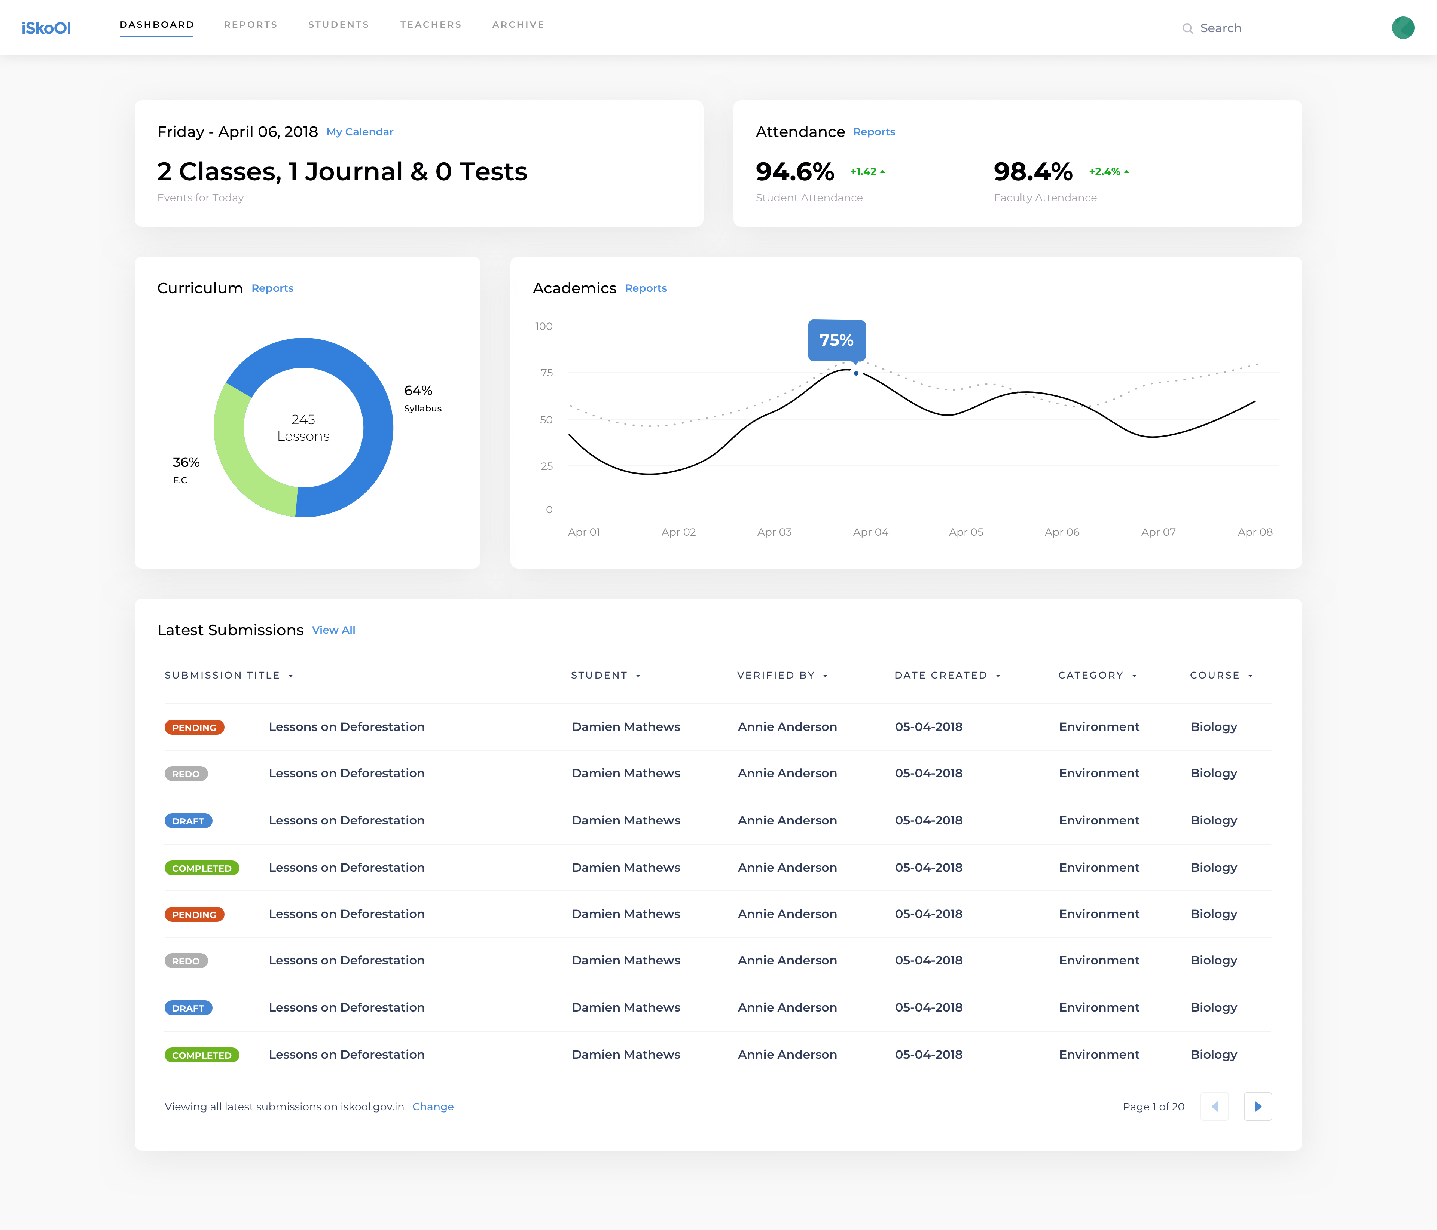
Task: Click the previous page arrow
Action: tap(1214, 1107)
